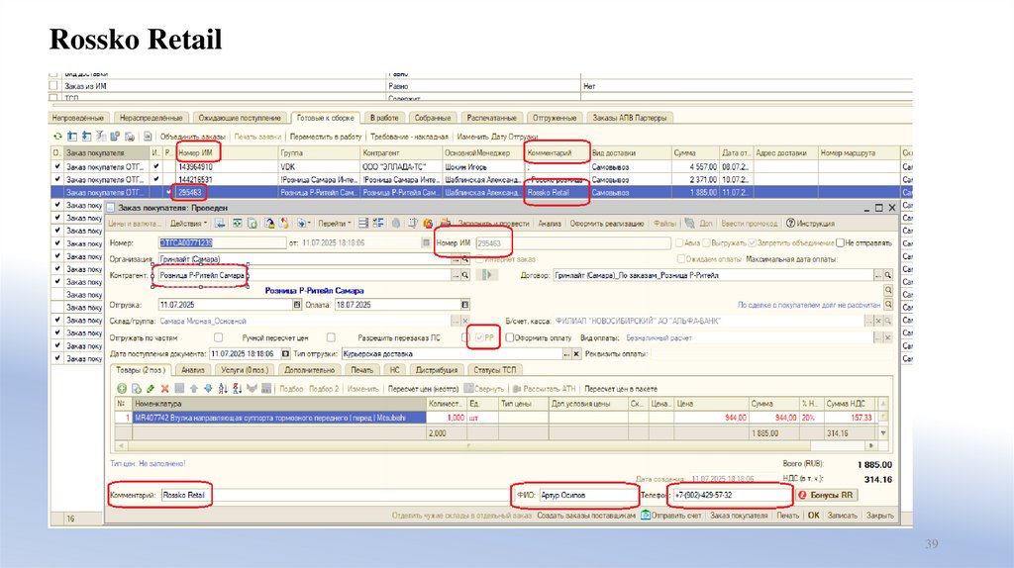
Task: Sort goods ascending with the A-Z icon
Action: tap(223, 388)
